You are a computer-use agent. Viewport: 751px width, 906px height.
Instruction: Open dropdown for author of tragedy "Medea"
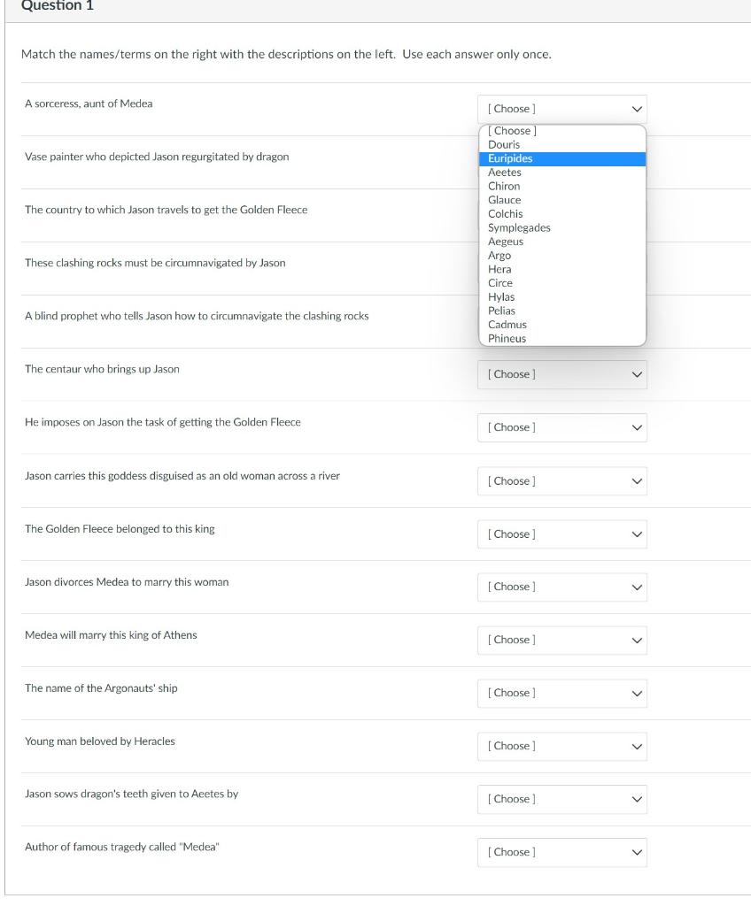[561, 852]
